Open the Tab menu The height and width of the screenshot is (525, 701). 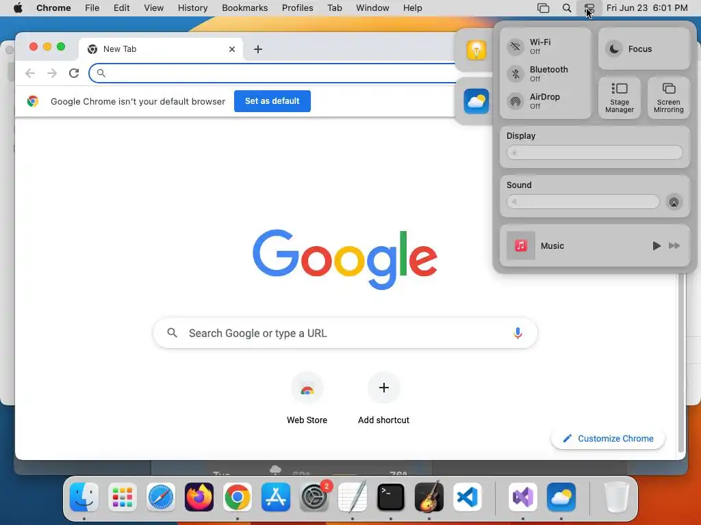334,8
